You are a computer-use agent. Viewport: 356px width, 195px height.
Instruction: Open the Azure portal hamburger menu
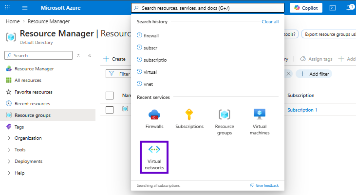(x=25, y=8)
